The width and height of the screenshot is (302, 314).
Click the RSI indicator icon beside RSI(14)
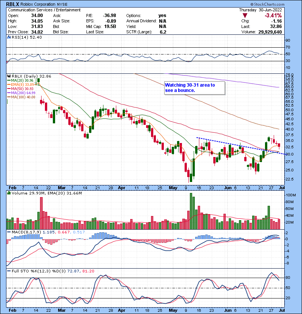point(9,37)
